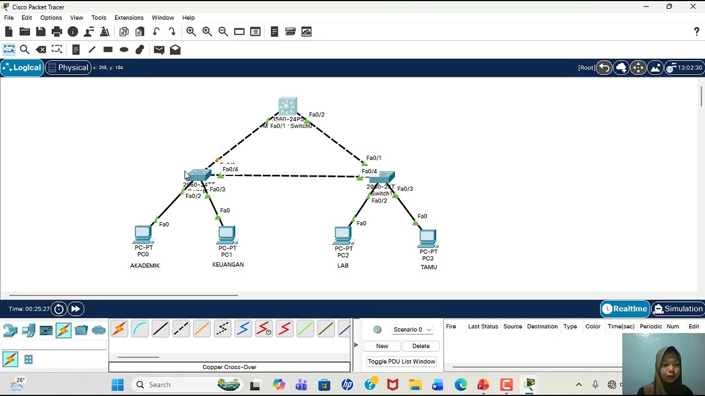Click the Power Cycle Devices button
The width and height of the screenshot is (705, 396).
coord(59,309)
